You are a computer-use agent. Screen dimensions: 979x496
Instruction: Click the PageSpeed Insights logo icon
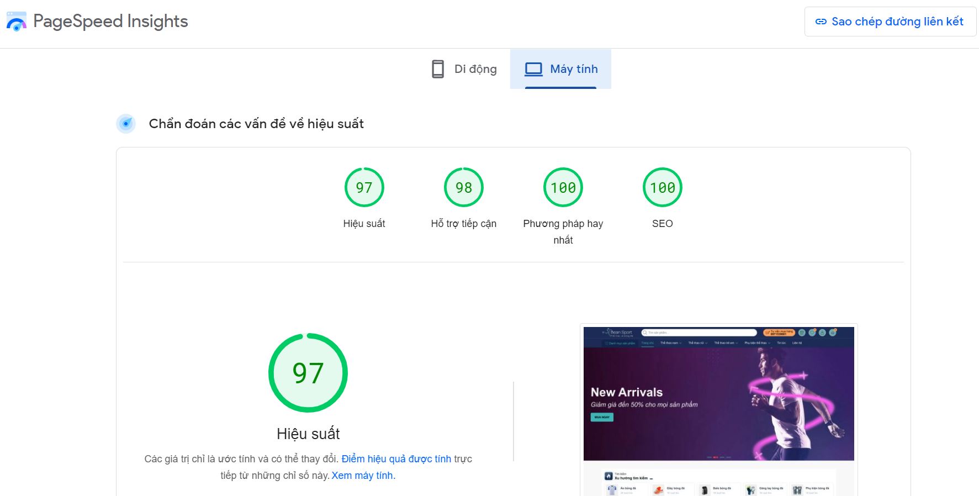(16, 22)
